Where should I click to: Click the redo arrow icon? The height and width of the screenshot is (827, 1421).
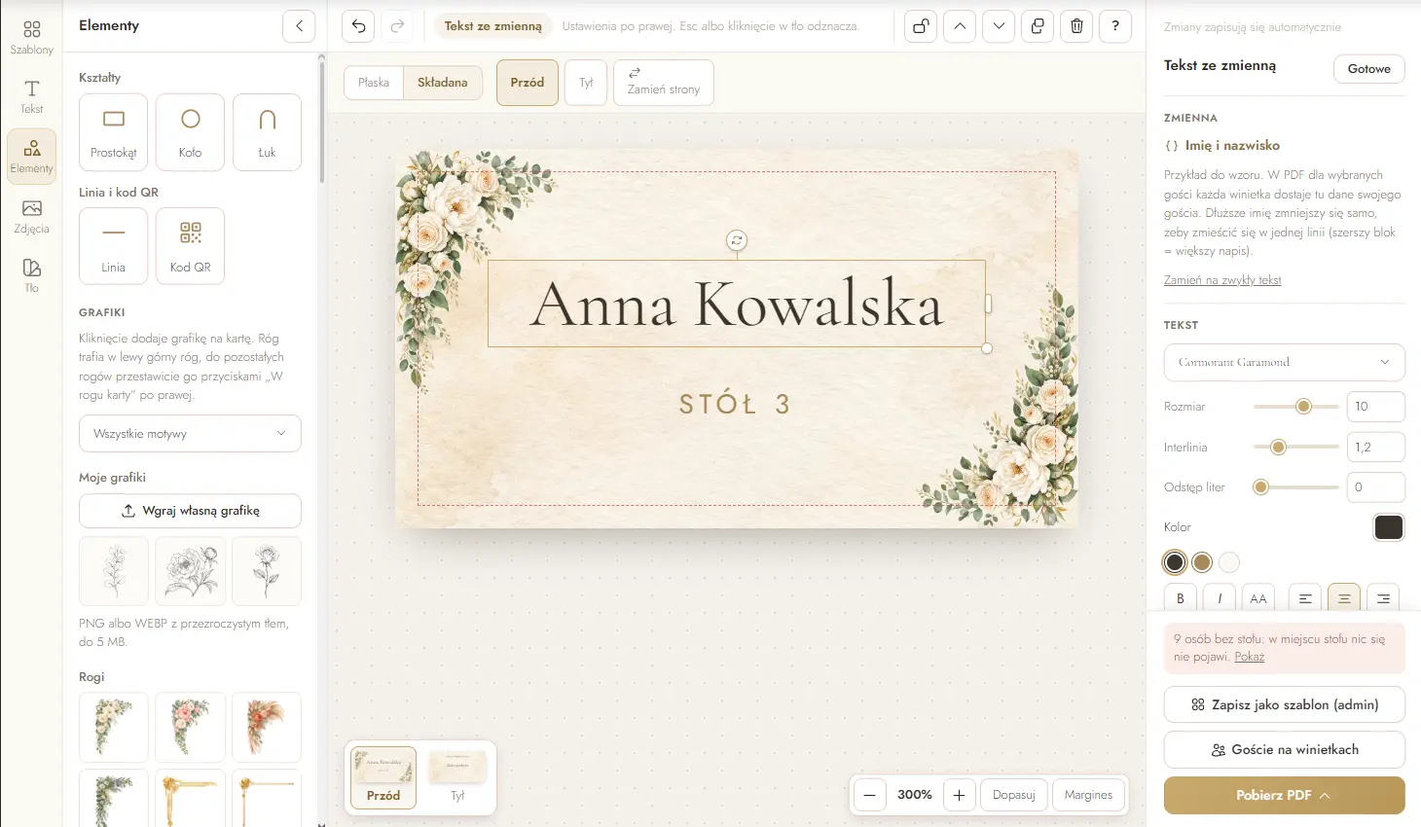[397, 26]
